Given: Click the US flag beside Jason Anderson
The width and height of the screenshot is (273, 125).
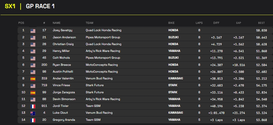Looking at the screenshot, I should click(33, 37).
